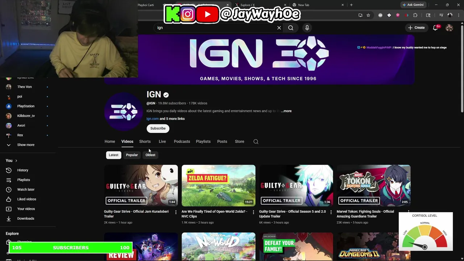This screenshot has width=464, height=261.
Task: Switch to the channel Home tab
Action: point(110,141)
